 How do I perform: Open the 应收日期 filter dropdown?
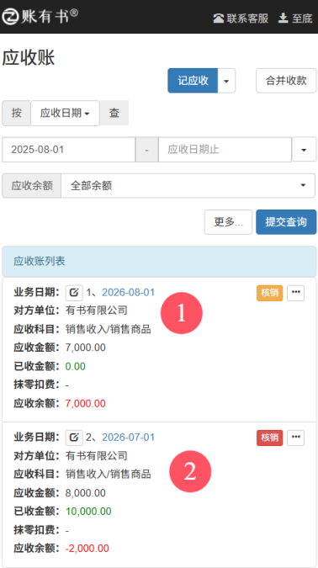click(x=65, y=113)
